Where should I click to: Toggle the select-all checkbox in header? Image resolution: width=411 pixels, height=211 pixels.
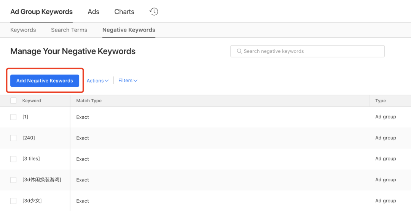click(x=13, y=101)
